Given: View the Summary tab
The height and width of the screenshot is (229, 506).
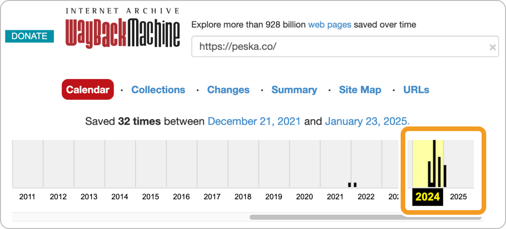Looking at the screenshot, I should 294,90.
